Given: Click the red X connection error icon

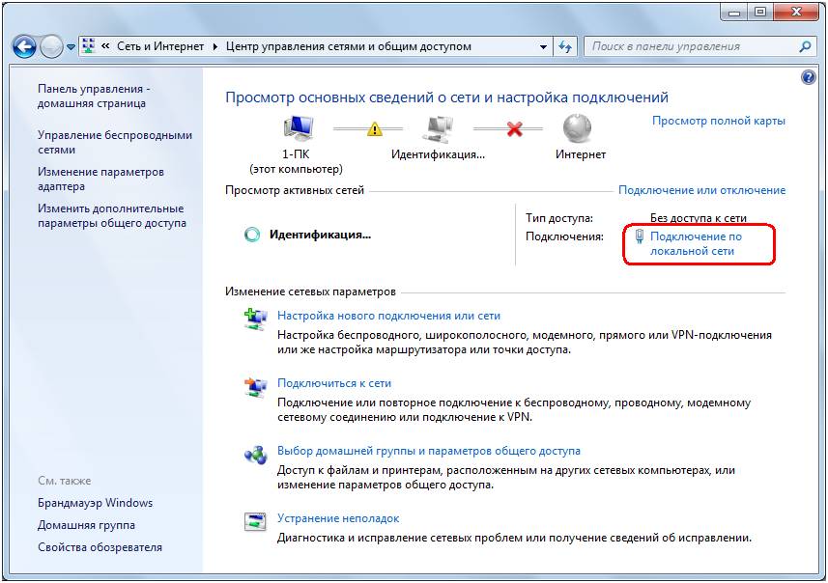Looking at the screenshot, I should click(x=514, y=128).
